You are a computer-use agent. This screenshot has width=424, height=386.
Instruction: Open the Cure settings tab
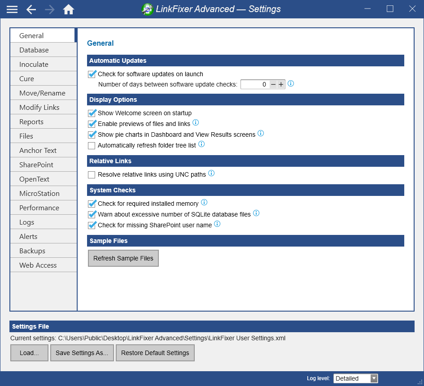(x=44, y=78)
